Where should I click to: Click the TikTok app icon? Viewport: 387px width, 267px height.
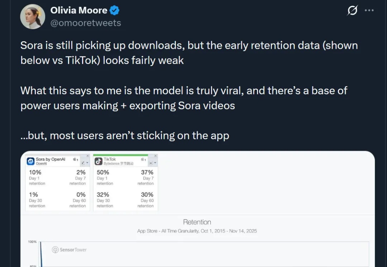pos(99,161)
